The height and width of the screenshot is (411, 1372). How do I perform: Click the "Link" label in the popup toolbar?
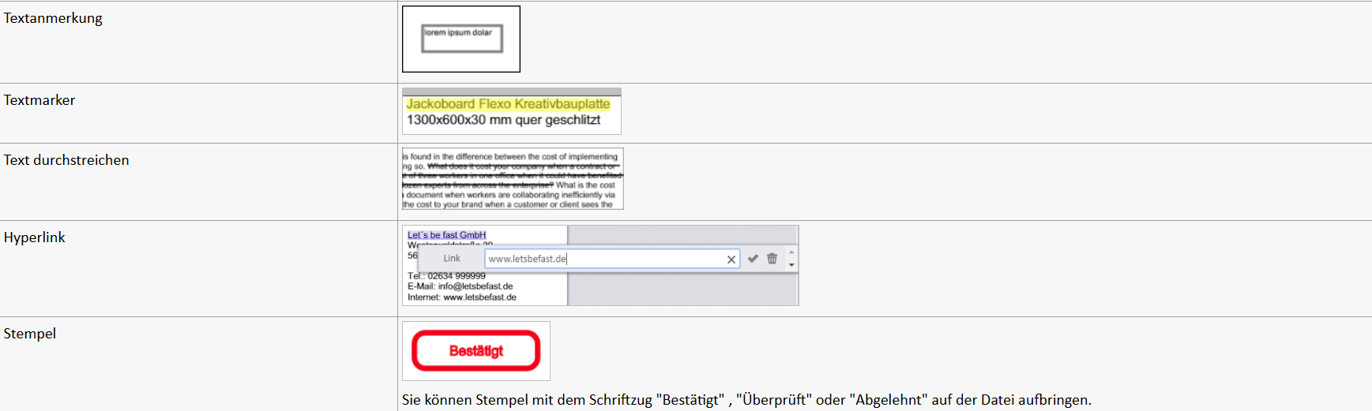click(x=452, y=259)
